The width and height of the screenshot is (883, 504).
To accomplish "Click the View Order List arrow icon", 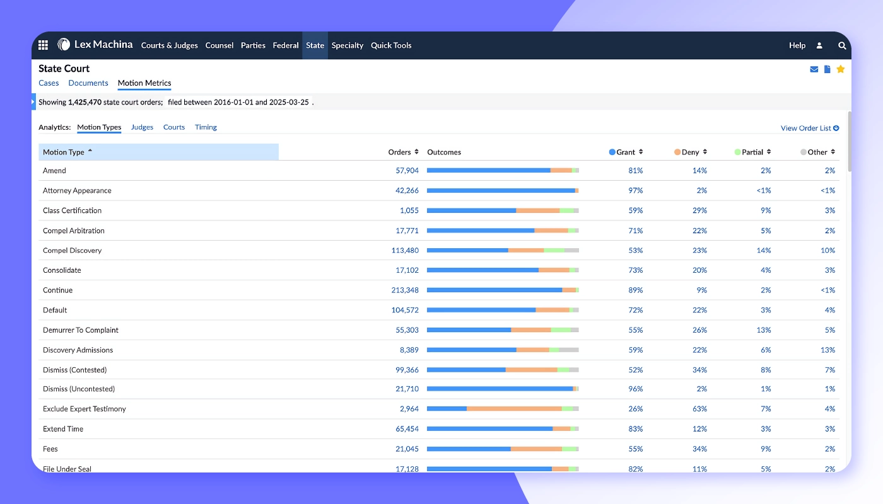I will [836, 128].
